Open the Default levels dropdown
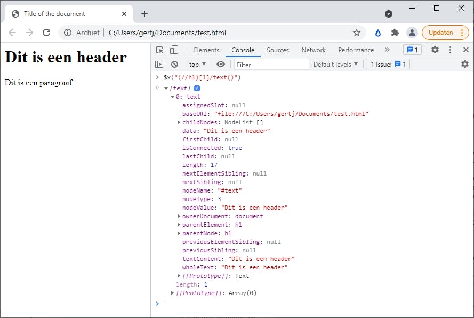This screenshot has height=318, width=474. pyautogui.click(x=335, y=65)
